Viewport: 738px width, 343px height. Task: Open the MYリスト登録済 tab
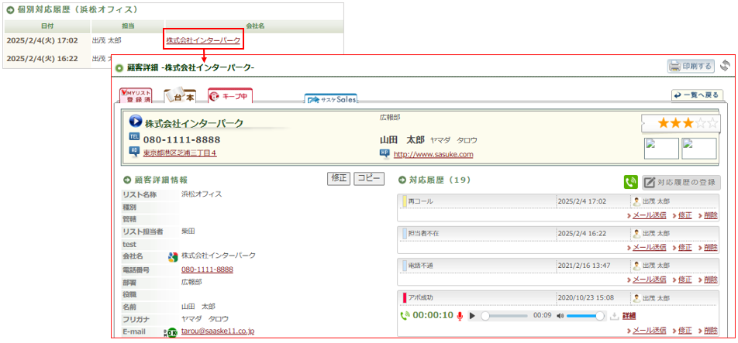136,95
